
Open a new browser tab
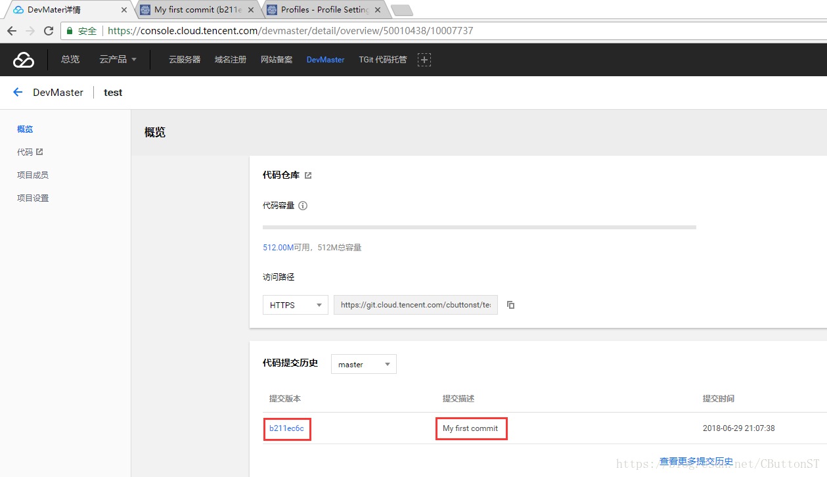tap(401, 10)
